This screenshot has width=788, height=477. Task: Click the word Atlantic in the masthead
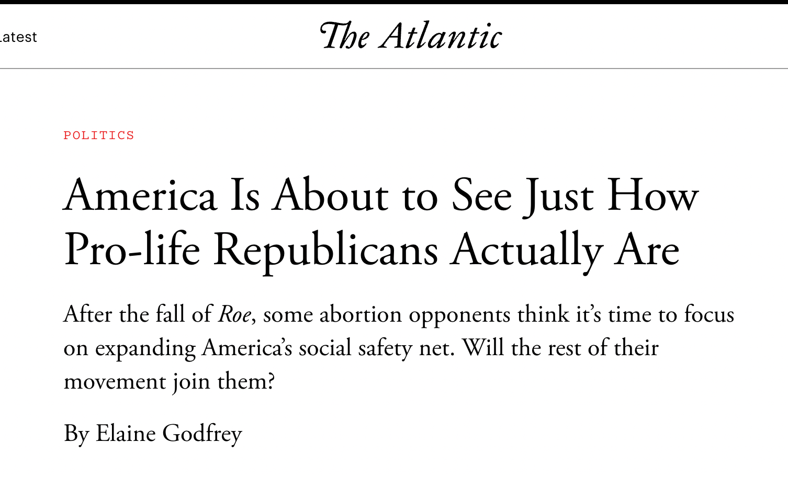[442, 36]
